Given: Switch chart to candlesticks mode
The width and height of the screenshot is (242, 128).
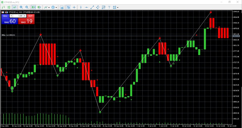Looking at the screenshot, I should [9, 7].
